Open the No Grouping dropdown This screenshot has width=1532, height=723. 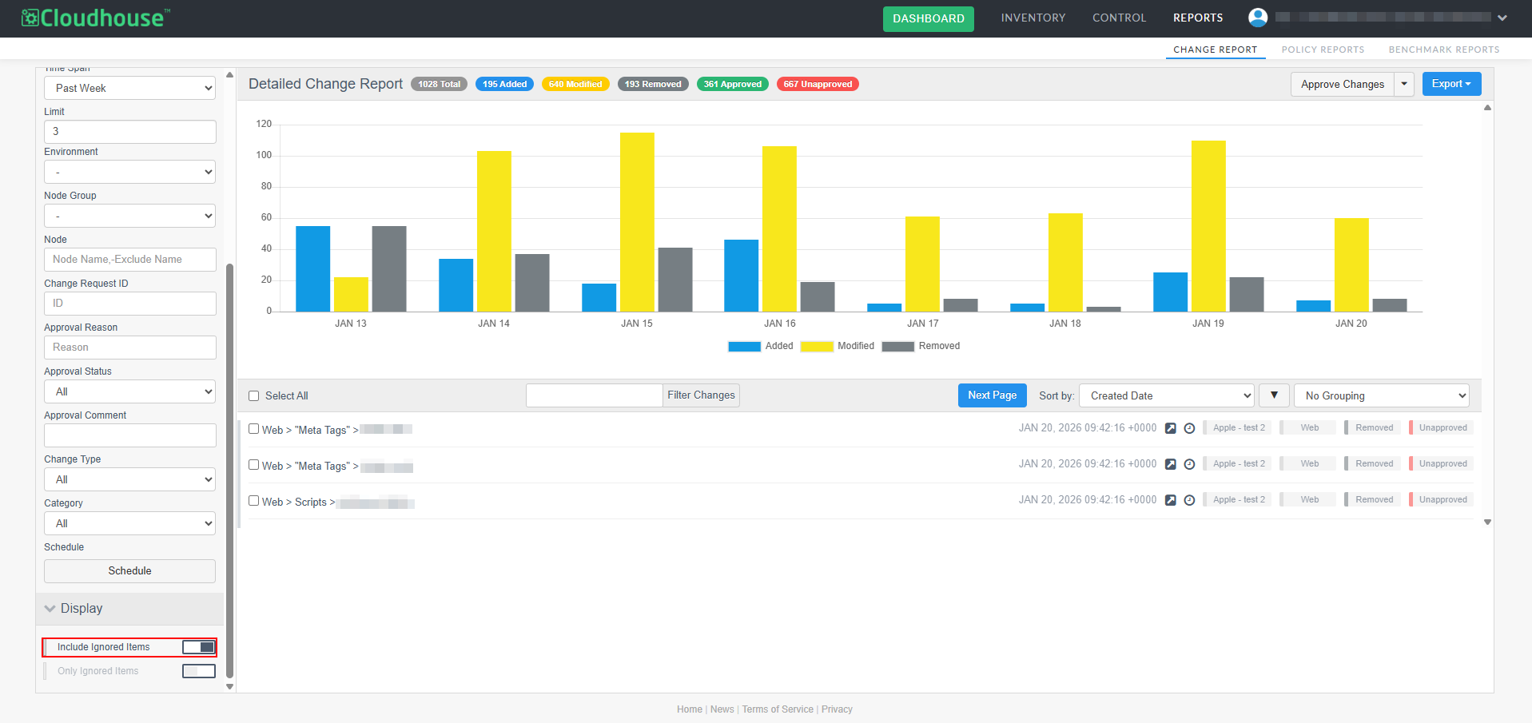(x=1381, y=395)
